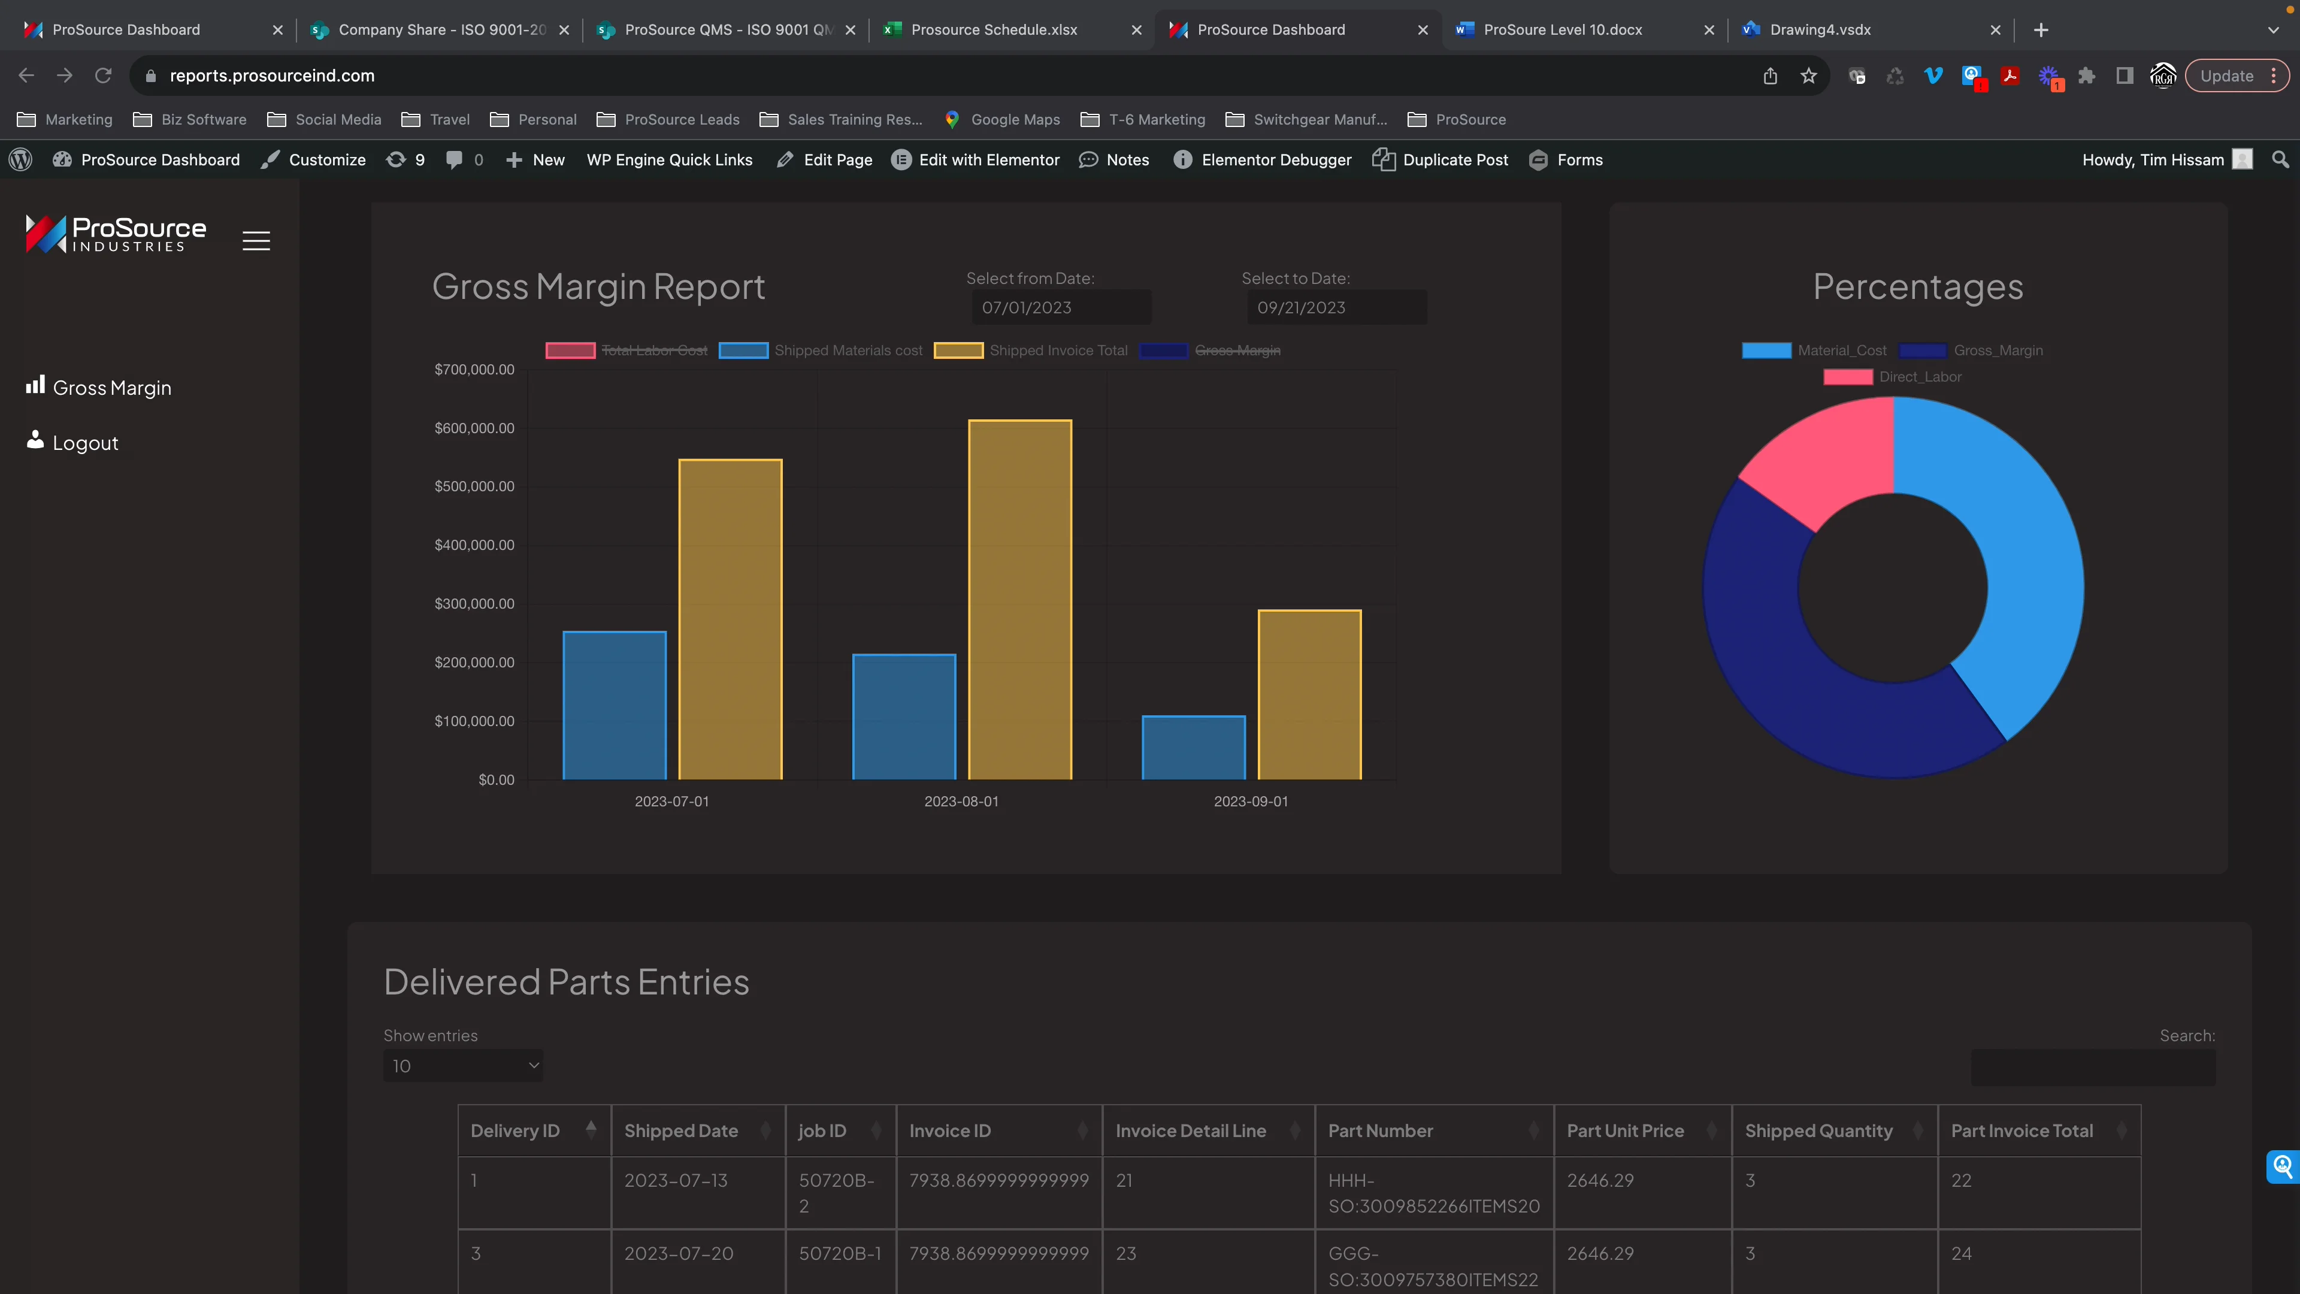Screen dimensions: 2300x1294
Task: Open the browser side panel icon
Action: coord(2124,76)
